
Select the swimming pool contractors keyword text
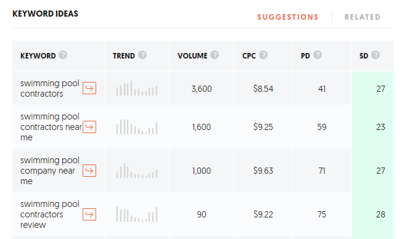click(x=50, y=88)
